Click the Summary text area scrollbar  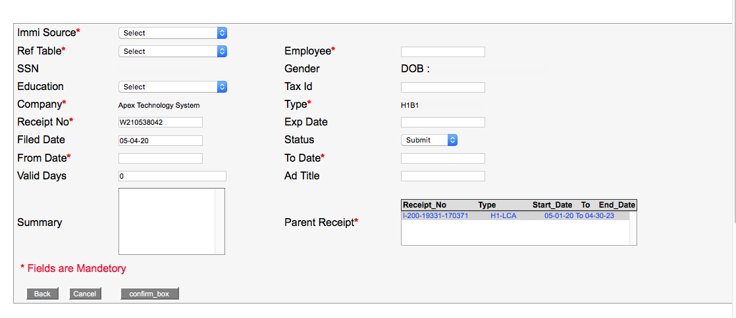click(x=219, y=221)
